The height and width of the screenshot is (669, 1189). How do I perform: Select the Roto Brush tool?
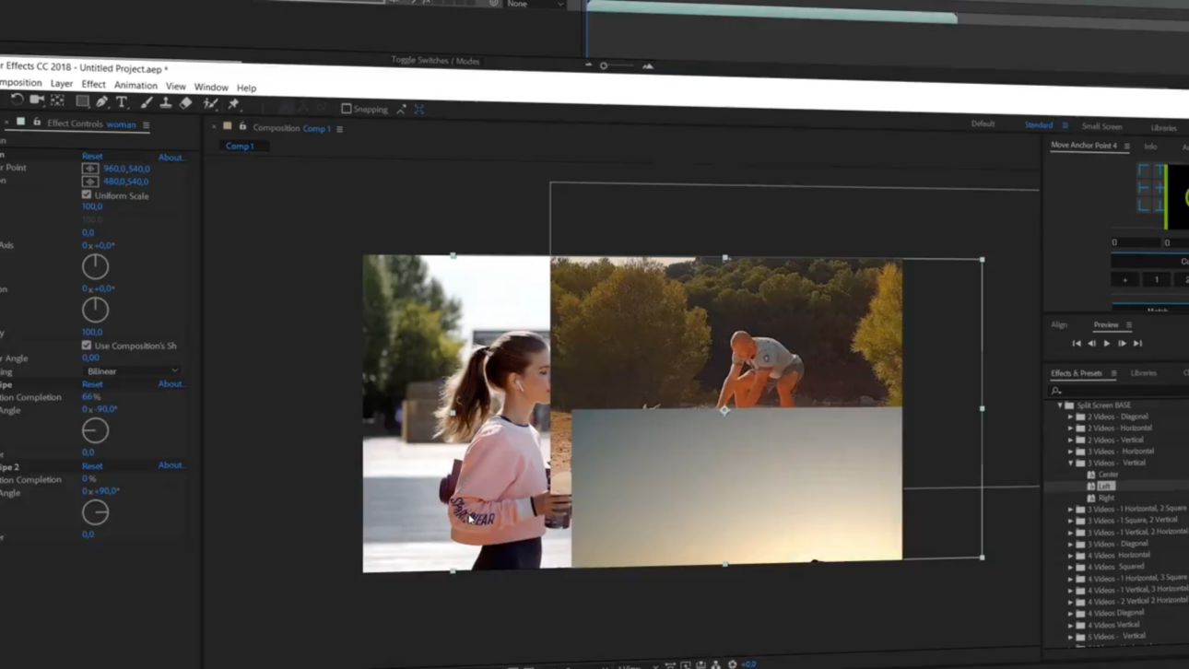[210, 101]
